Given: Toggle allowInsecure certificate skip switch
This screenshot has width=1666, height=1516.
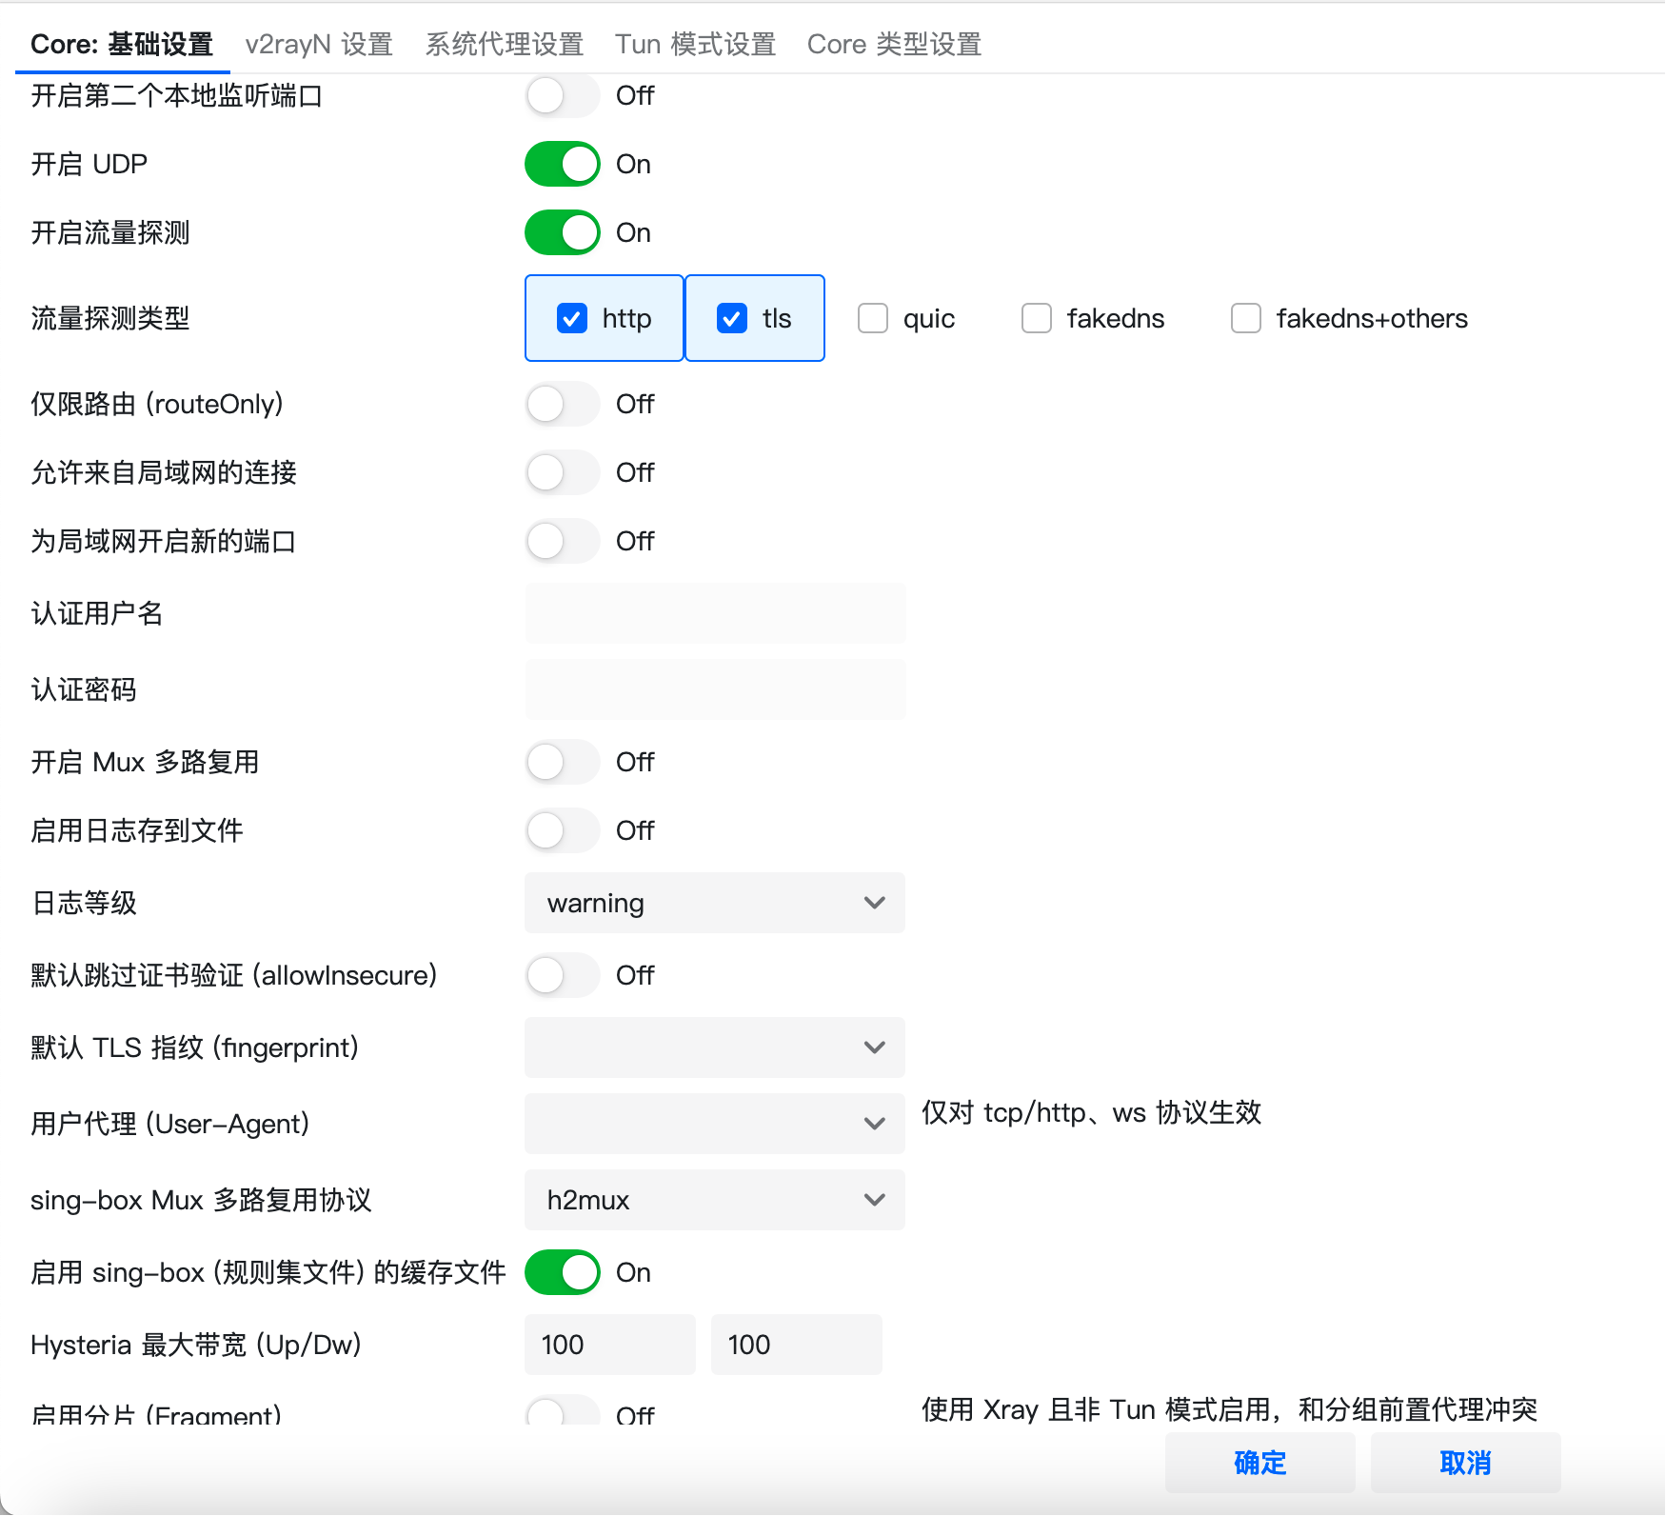Looking at the screenshot, I should [563, 975].
